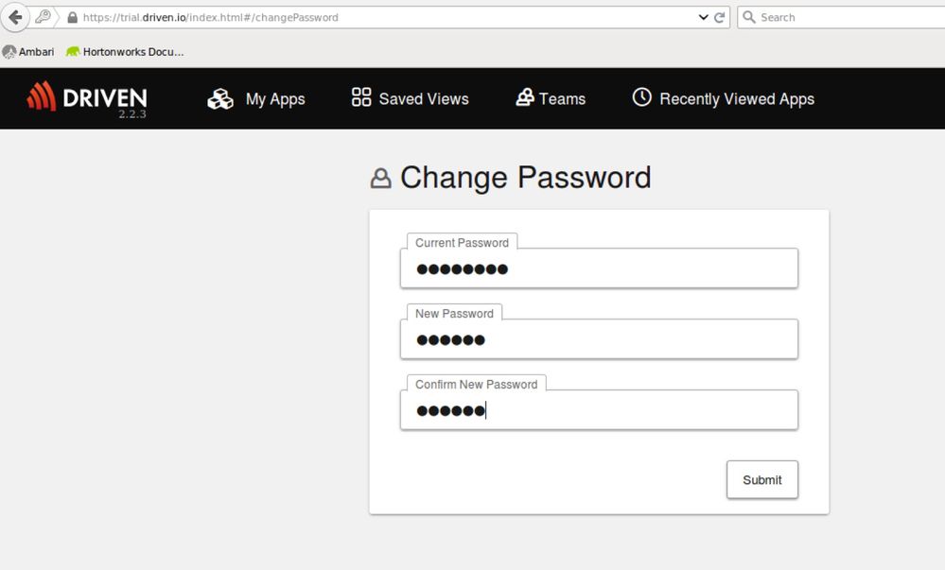Click the Teams people icon
945x570 pixels.
click(525, 97)
